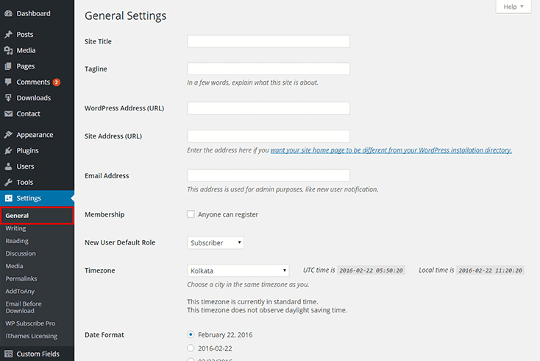The height and width of the screenshot is (361, 540).
Task: Click the Comments speech bubble icon
Action: (9, 82)
